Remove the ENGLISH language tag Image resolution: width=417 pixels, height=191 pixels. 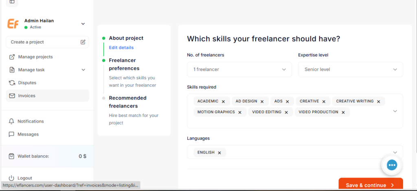click(x=219, y=153)
